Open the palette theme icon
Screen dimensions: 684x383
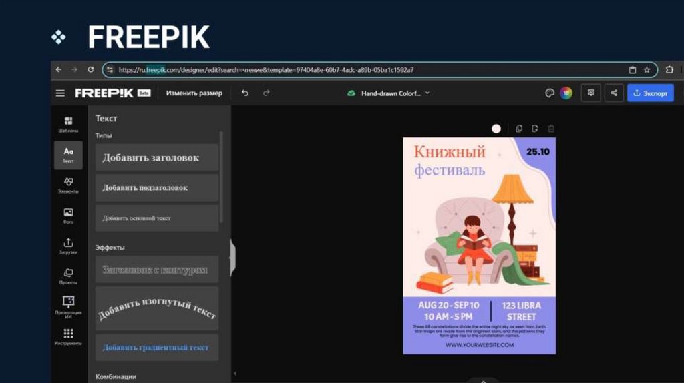pos(550,93)
